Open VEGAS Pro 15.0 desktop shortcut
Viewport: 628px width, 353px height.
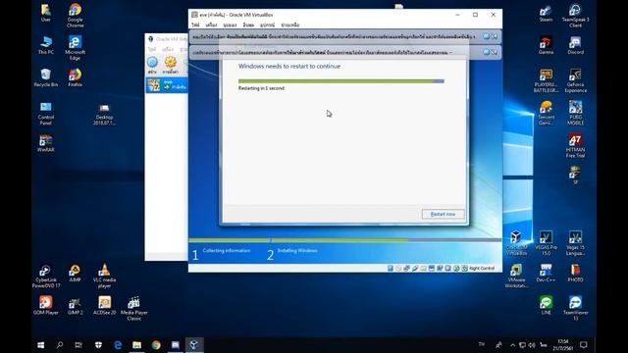(546, 243)
